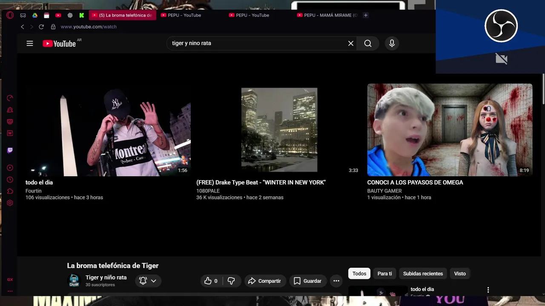Open the YouTube hamburger guide menu

tap(30, 43)
